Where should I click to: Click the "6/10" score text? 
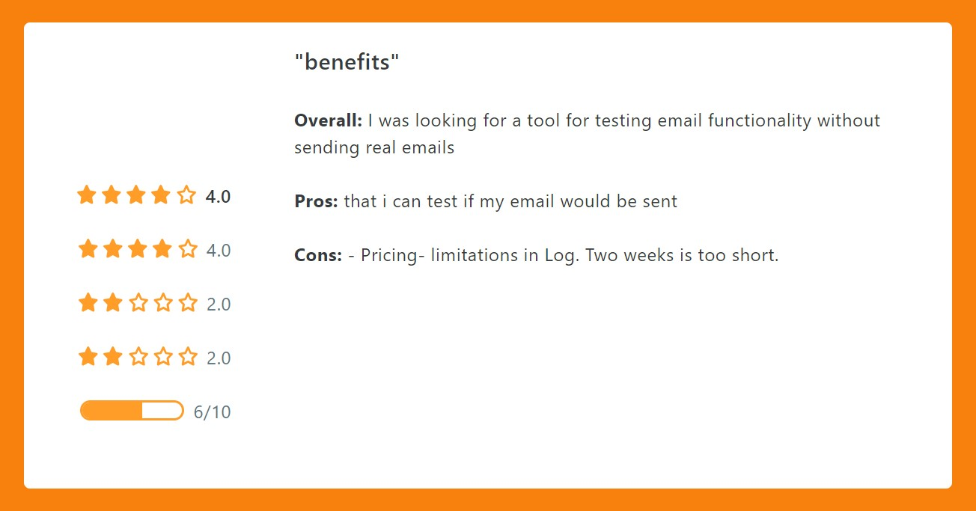212,412
